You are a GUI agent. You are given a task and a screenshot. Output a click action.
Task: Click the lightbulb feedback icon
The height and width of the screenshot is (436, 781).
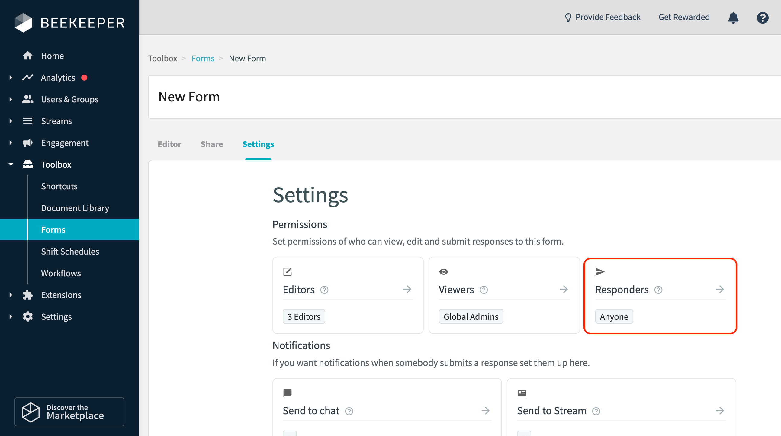click(568, 17)
